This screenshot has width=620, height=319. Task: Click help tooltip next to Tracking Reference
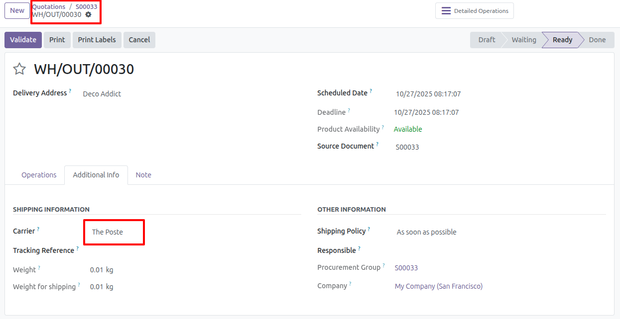point(77,248)
